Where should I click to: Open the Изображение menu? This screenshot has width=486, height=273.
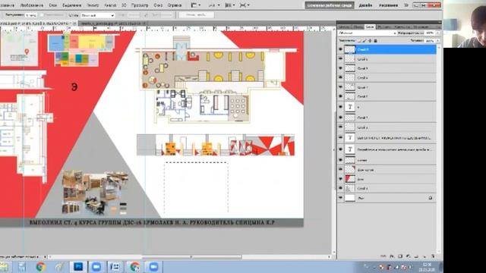[32, 5]
